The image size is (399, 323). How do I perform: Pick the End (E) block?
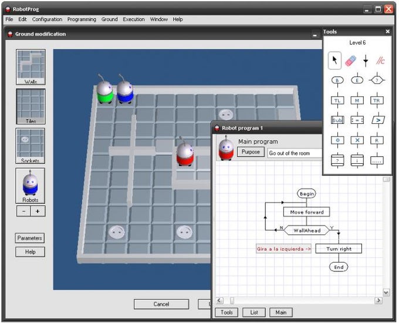357,80
